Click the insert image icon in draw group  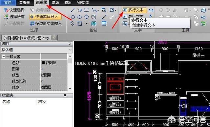tap(94, 24)
